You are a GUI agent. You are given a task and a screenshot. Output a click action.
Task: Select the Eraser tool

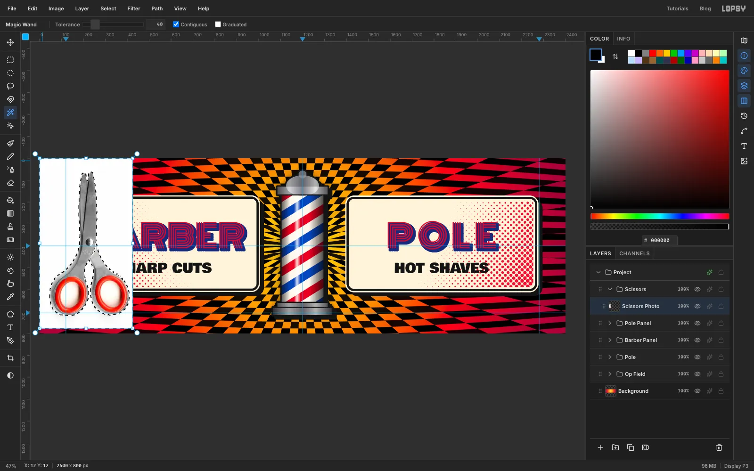click(x=10, y=183)
